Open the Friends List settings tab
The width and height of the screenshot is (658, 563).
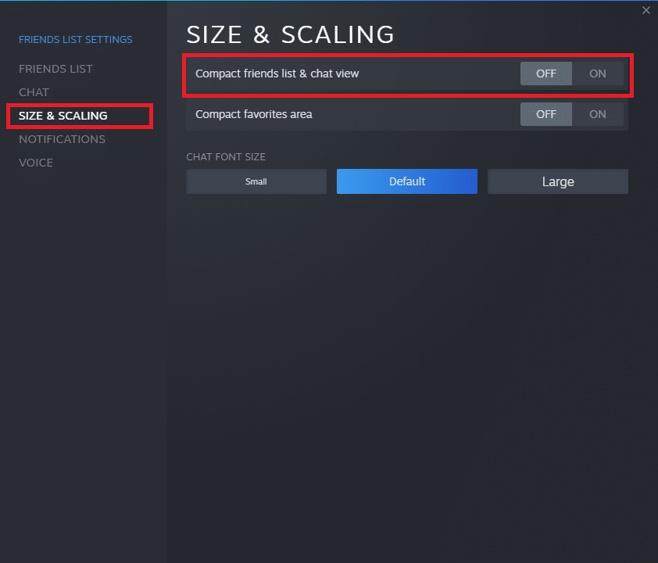(55, 69)
